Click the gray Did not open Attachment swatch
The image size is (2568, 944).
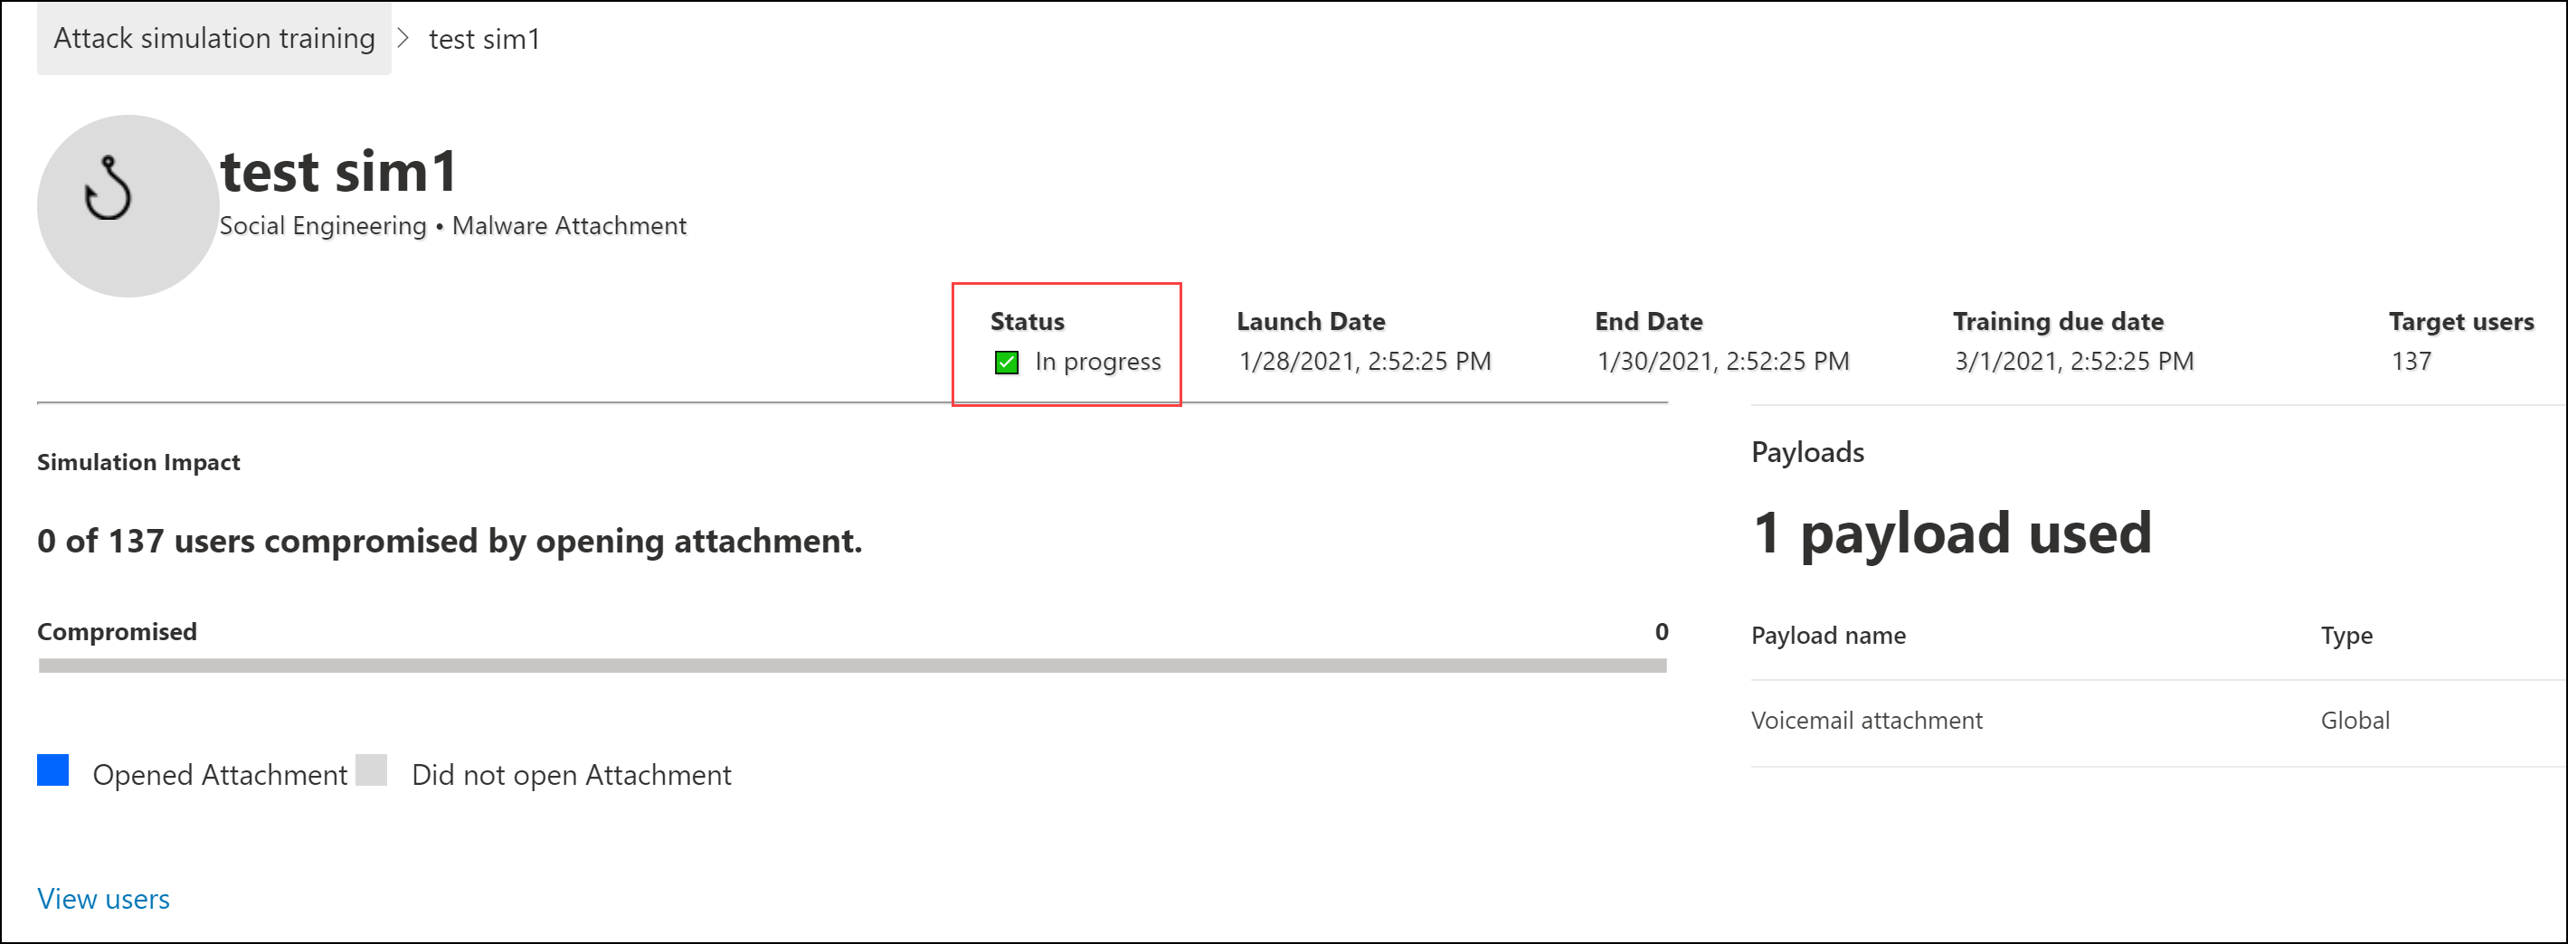[371, 770]
